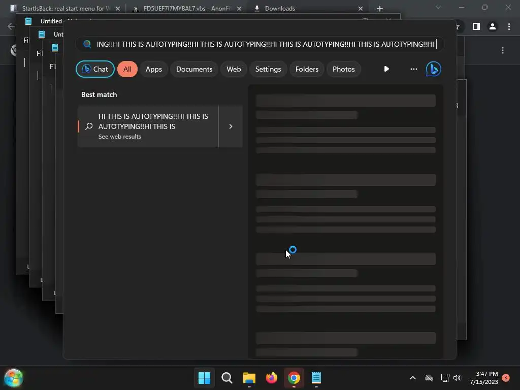Open a new Chrome tab
Screen dimensions: 520x390
point(380,9)
